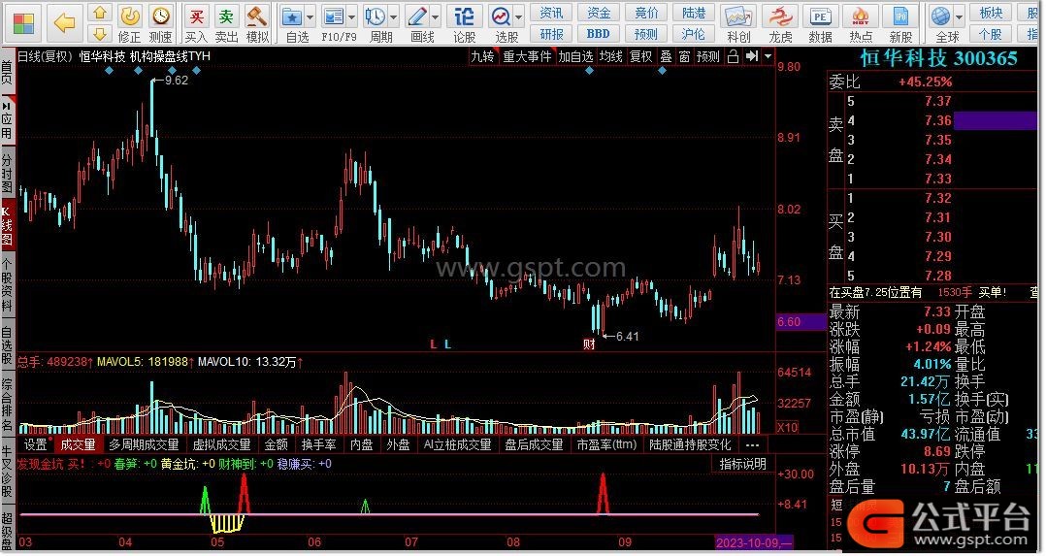The width and height of the screenshot is (1046, 556).
Task: Open the 数据 PE data icon
Action: (x=821, y=23)
